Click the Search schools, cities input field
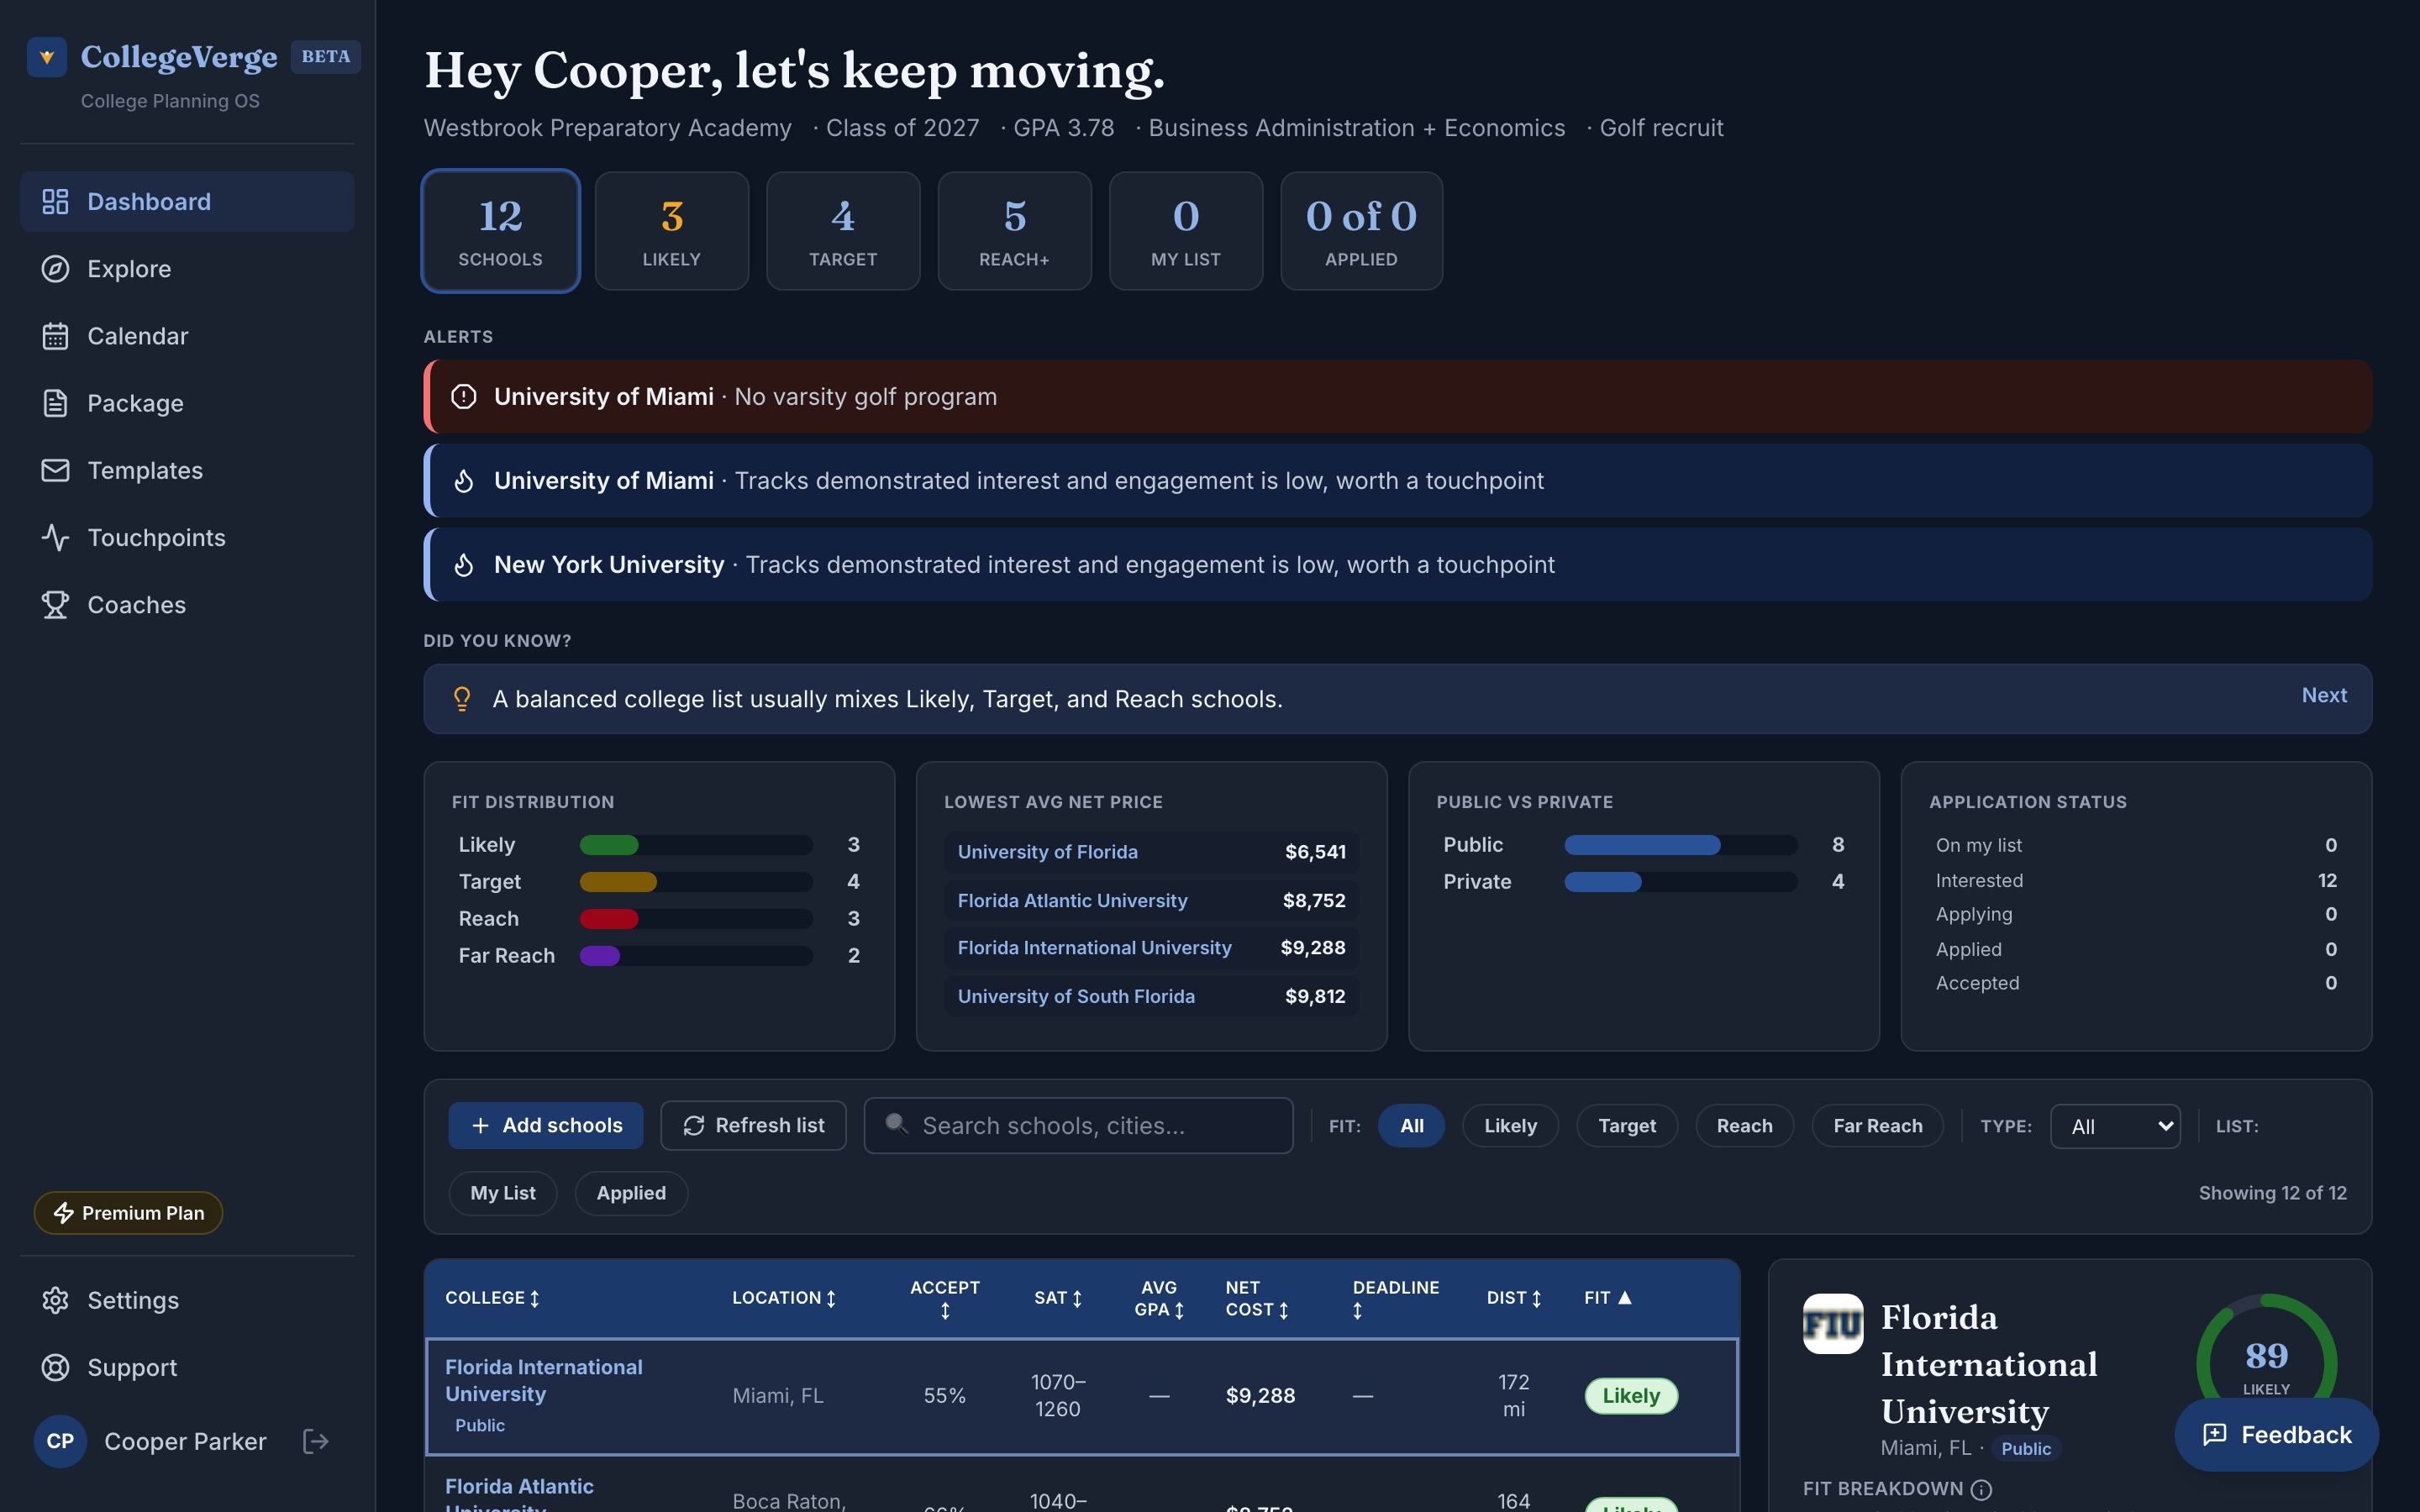The height and width of the screenshot is (1512, 2420). pos(1078,1126)
